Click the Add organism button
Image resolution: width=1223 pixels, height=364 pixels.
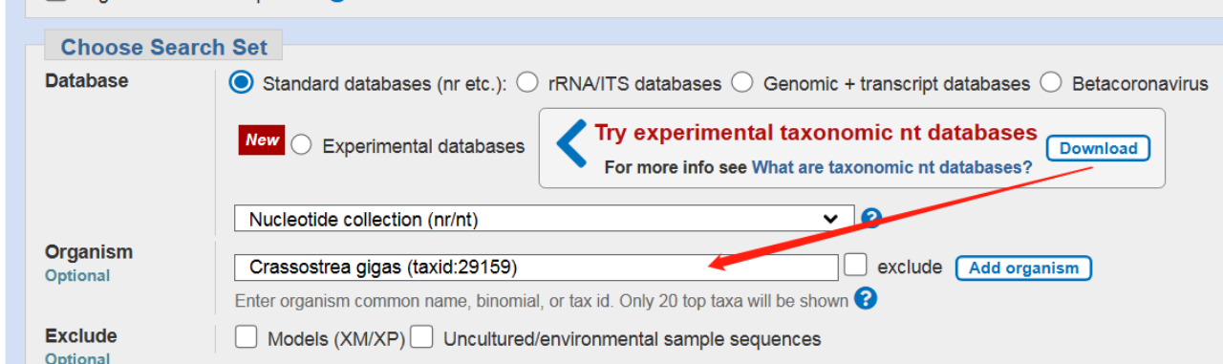1023,268
